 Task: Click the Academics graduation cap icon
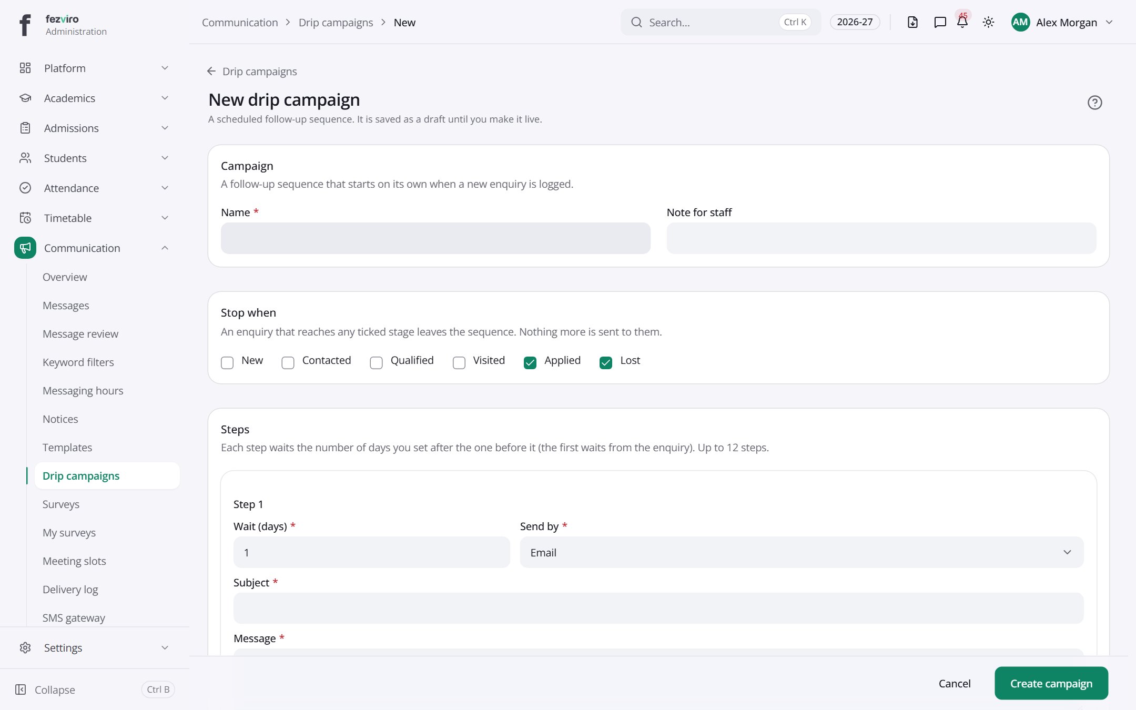coord(25,98)
